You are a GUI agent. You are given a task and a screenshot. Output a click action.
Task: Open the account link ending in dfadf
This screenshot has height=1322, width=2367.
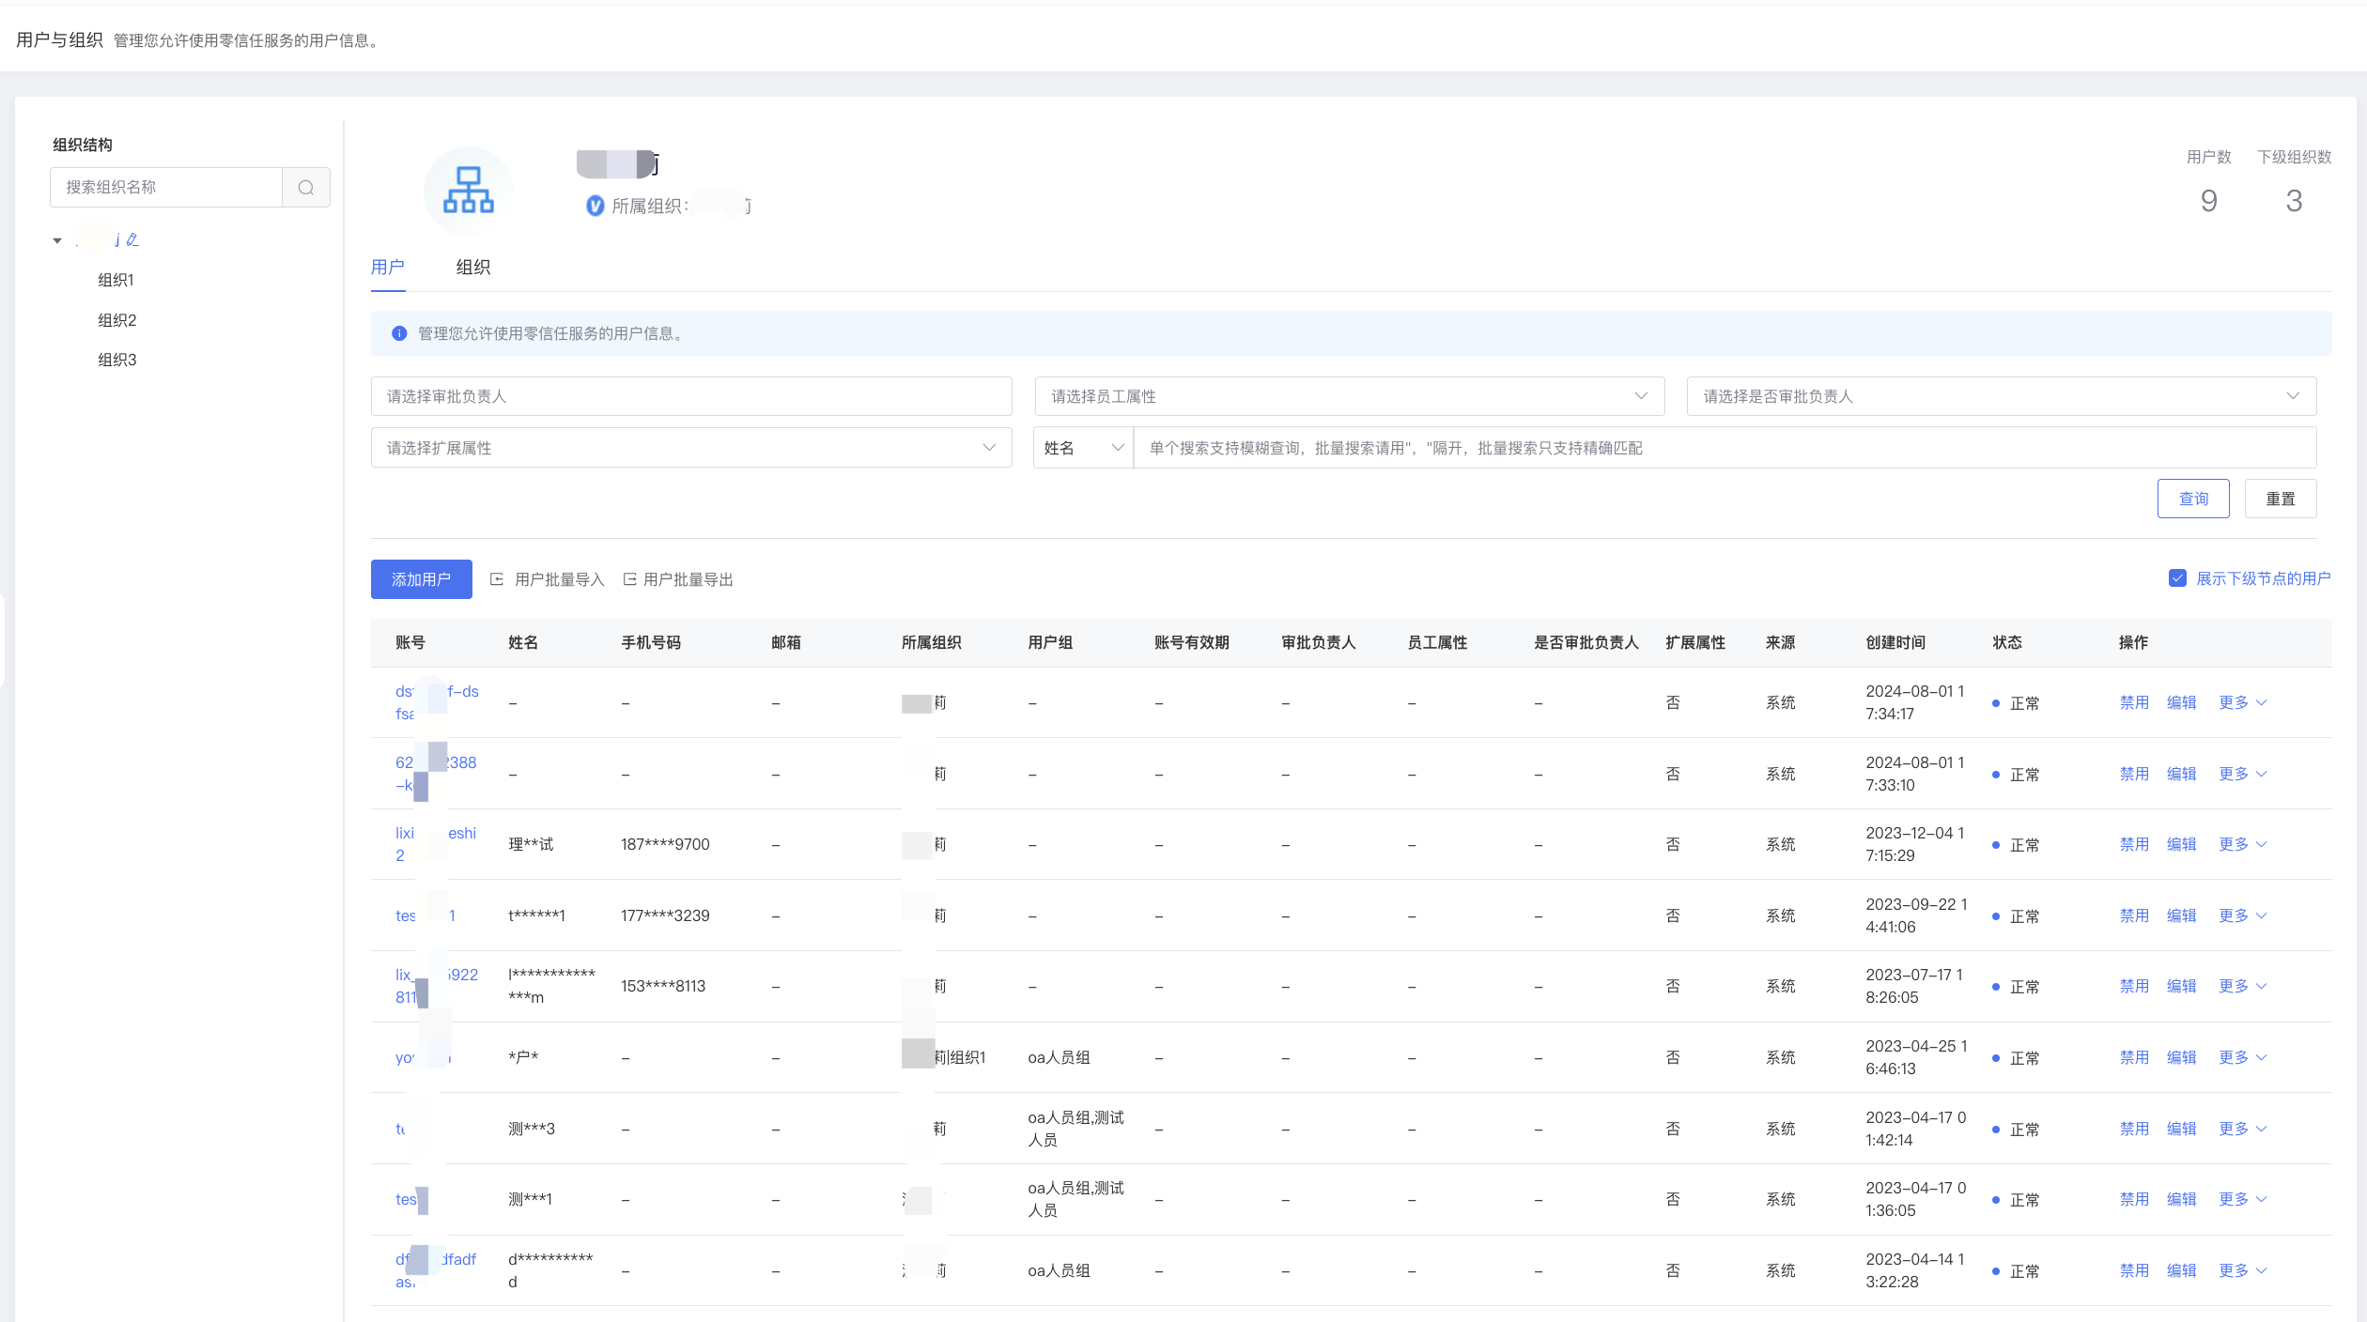[x=436, y=1270]
